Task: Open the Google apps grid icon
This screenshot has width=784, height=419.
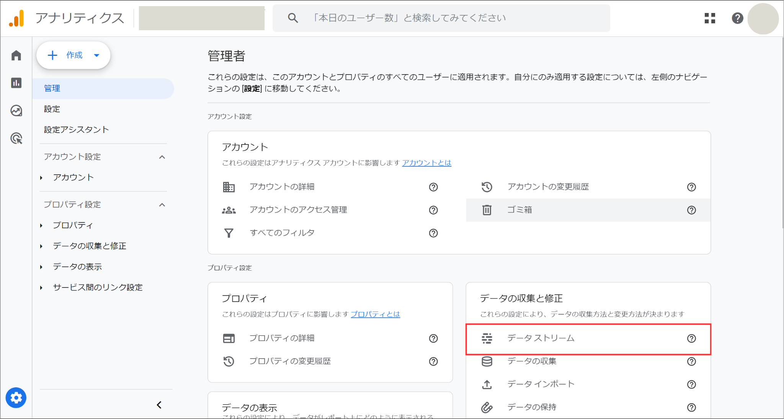Action: (x=710, y=18)
